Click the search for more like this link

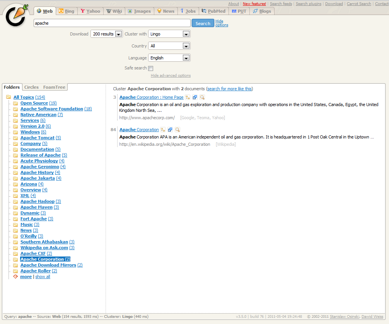coord(229,89)
